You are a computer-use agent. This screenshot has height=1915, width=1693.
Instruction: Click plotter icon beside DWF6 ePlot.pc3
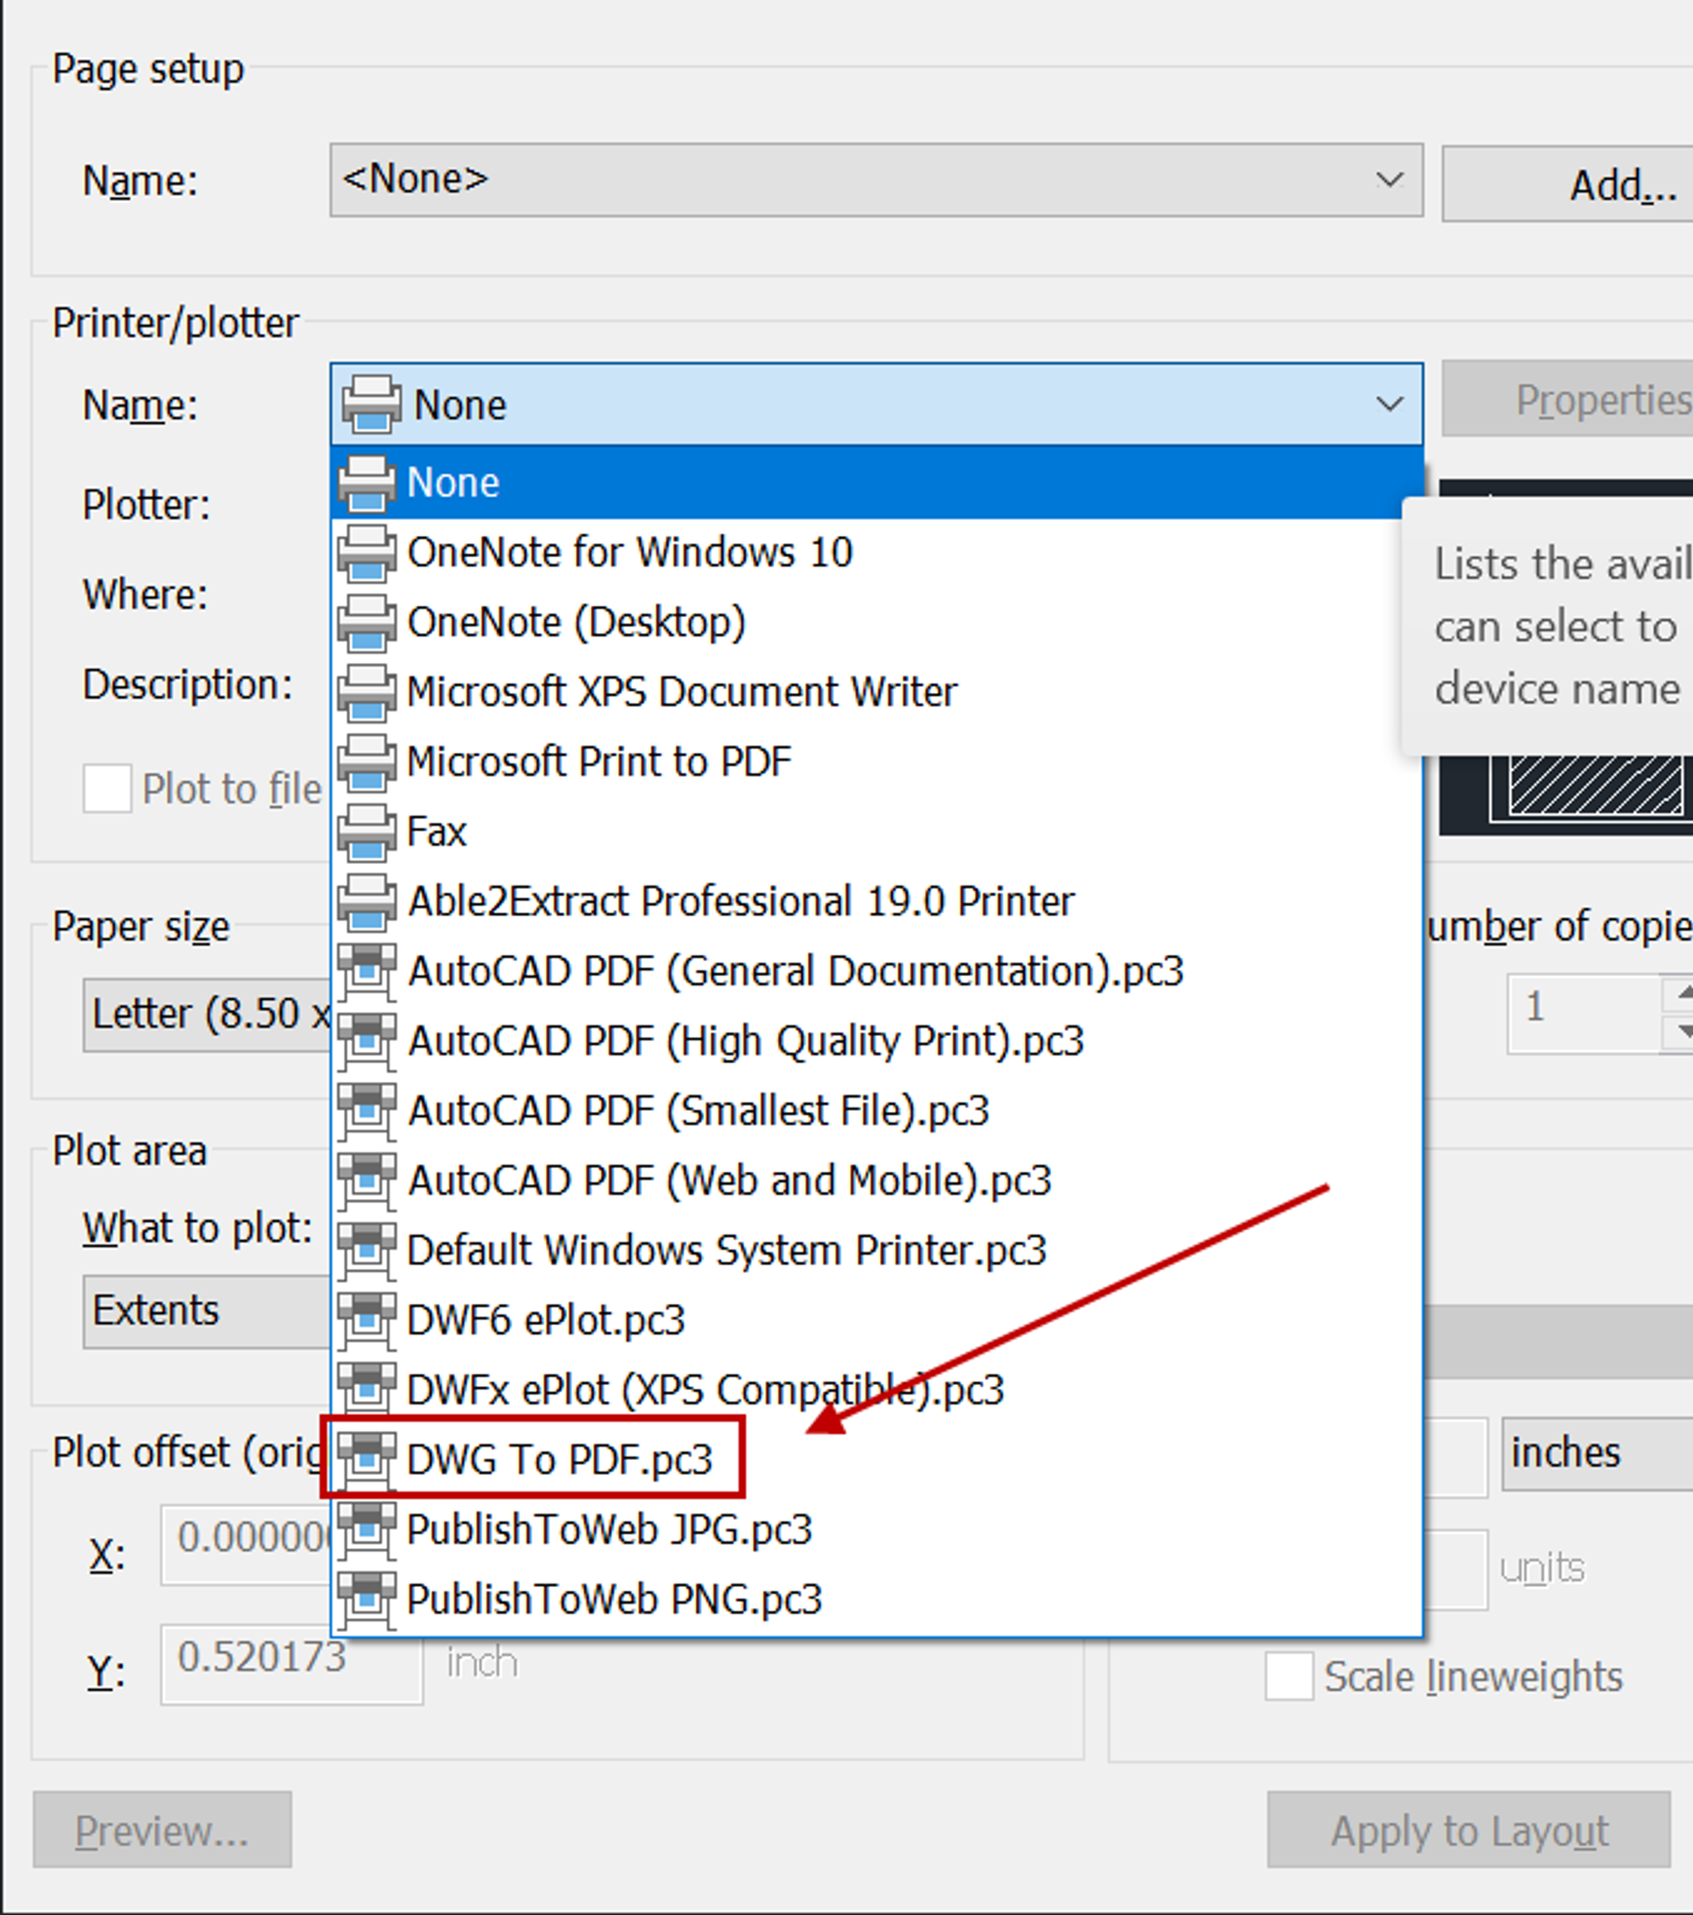tap(366, 1320)
